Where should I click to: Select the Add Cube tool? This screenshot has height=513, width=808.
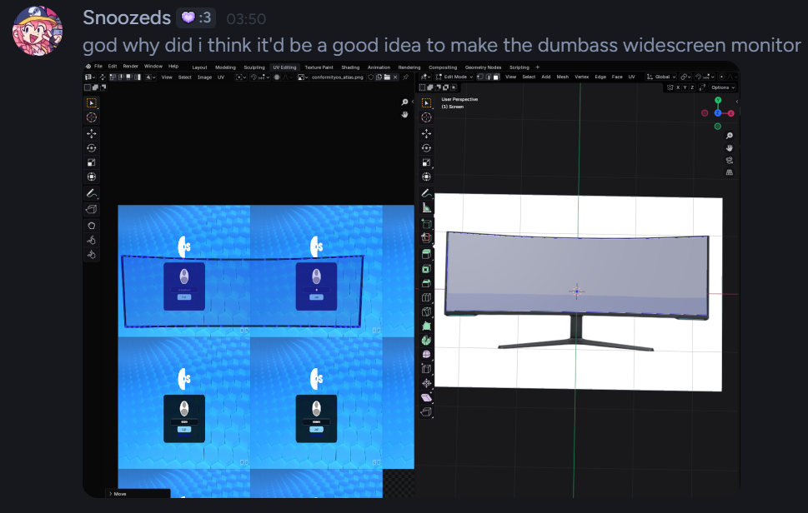tap(426, 223)
